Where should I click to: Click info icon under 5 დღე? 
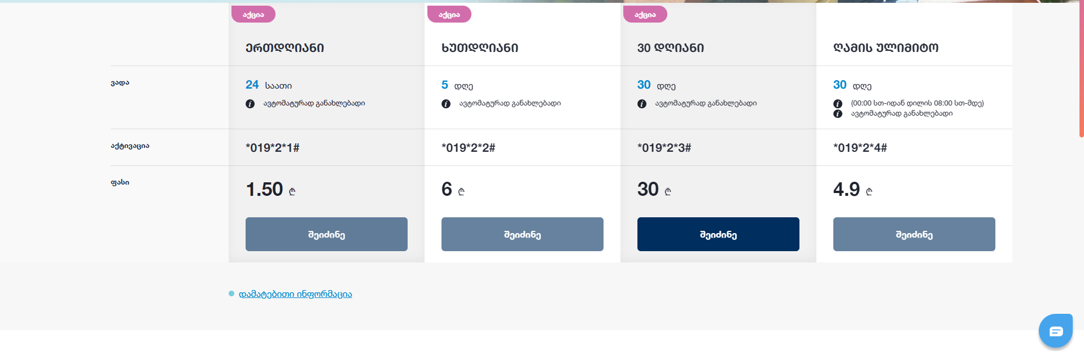coord(446,104)
